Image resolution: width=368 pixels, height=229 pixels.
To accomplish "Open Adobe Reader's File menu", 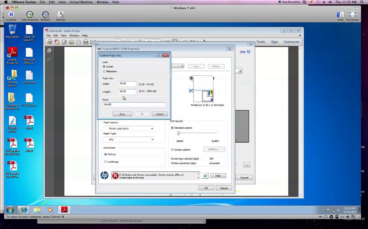I will point(48,36).
